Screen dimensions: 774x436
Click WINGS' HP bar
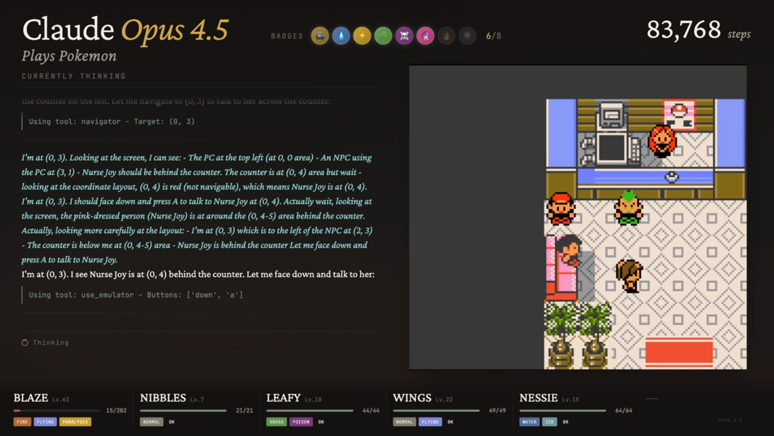[436, 410]
